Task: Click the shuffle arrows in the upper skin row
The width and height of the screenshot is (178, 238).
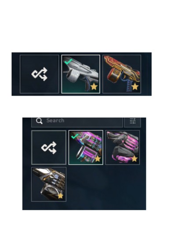Action: pos(40,74)
